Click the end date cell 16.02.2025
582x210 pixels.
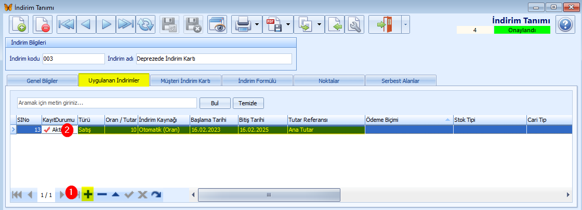(262, 130)
